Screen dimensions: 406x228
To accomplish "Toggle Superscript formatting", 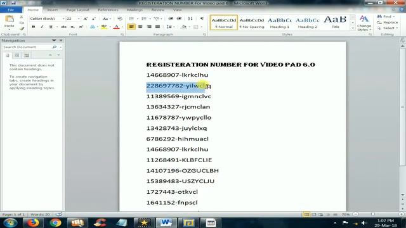I will (81, 27).
